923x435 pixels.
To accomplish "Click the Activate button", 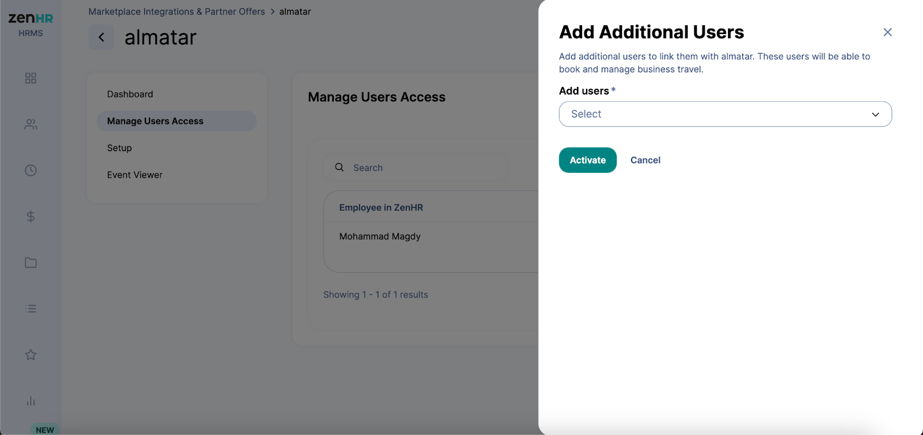I will point(587,160).
